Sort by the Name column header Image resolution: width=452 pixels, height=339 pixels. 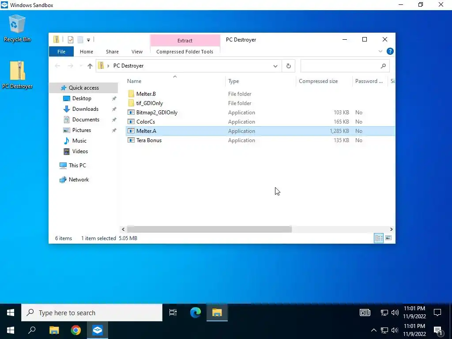tap(175, 81)
